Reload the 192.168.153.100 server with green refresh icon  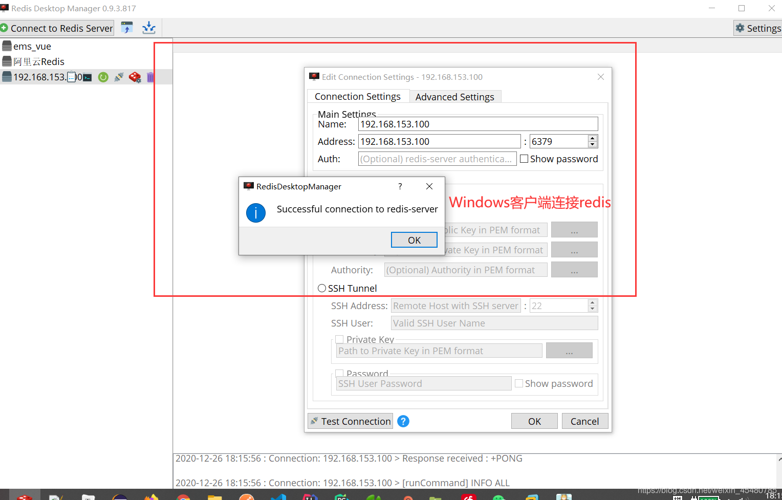coord(103,77)
